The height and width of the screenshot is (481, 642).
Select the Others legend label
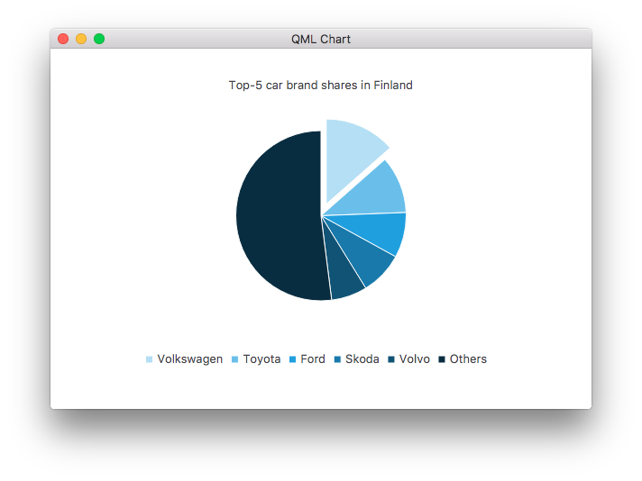pos(468,359)
